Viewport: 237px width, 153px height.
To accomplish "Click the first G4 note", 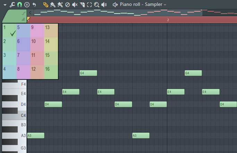I will (88, 73).
